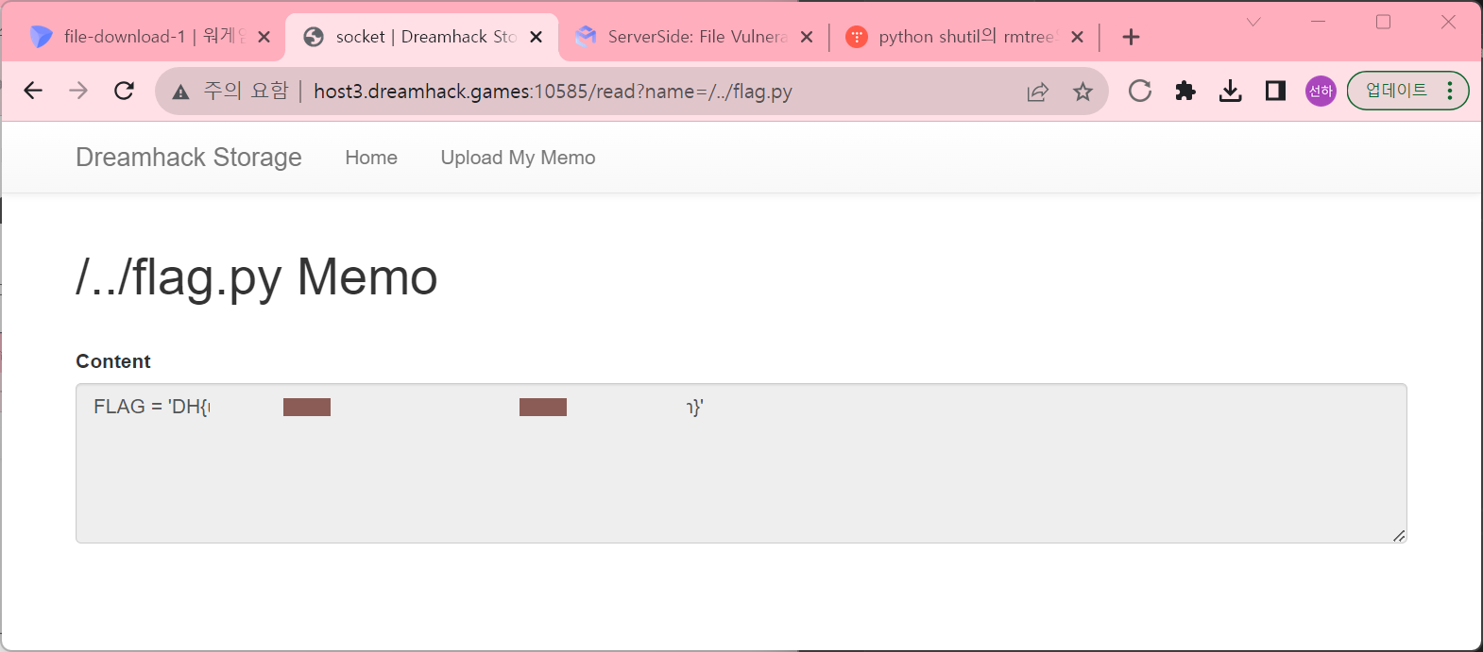1483x652 pixels.
Task: Close the ServerSide File Vulnerability tab
Action: [807, 37]
